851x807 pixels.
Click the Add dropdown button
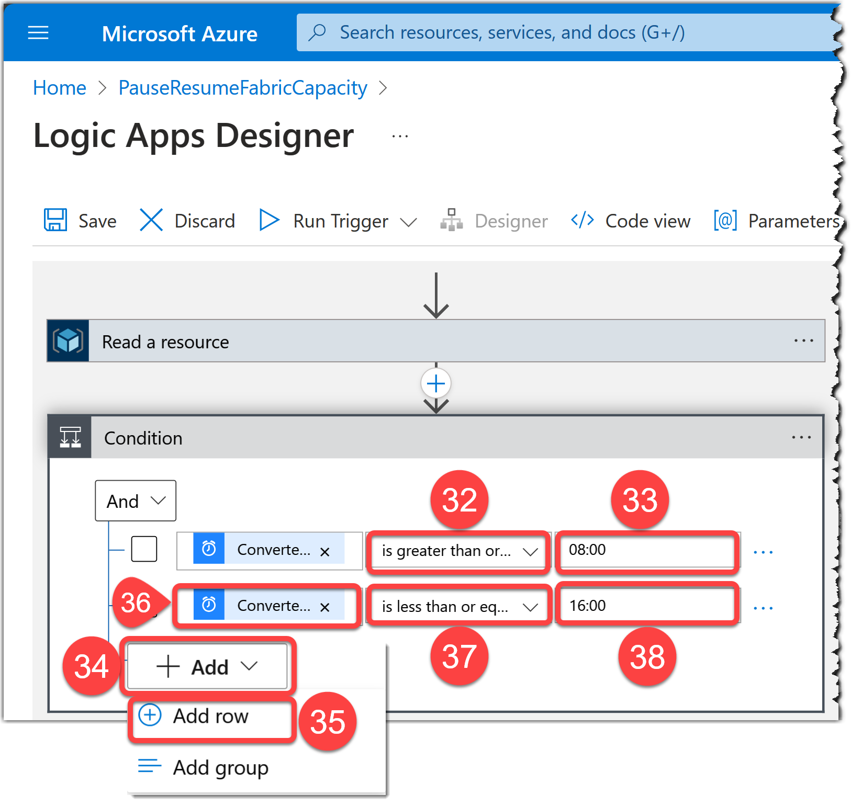pyautogui.click(x=208, y=667)
